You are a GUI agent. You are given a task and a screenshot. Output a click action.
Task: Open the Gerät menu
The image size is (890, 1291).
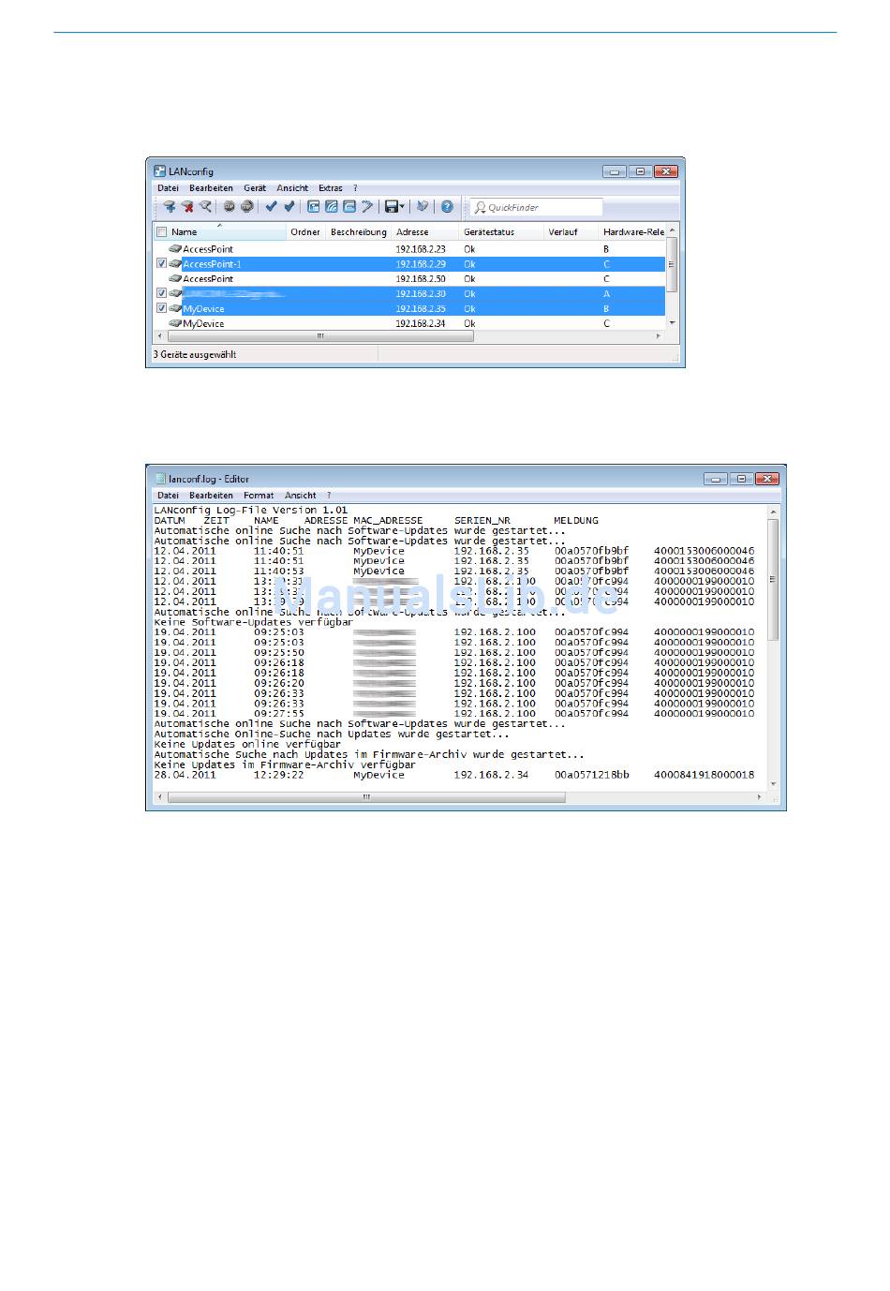pyautogui.click(x=255, y=188)
